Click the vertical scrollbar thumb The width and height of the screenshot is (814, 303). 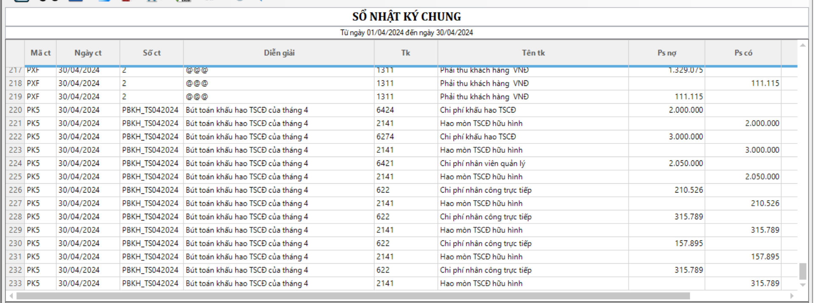(803, 271)
